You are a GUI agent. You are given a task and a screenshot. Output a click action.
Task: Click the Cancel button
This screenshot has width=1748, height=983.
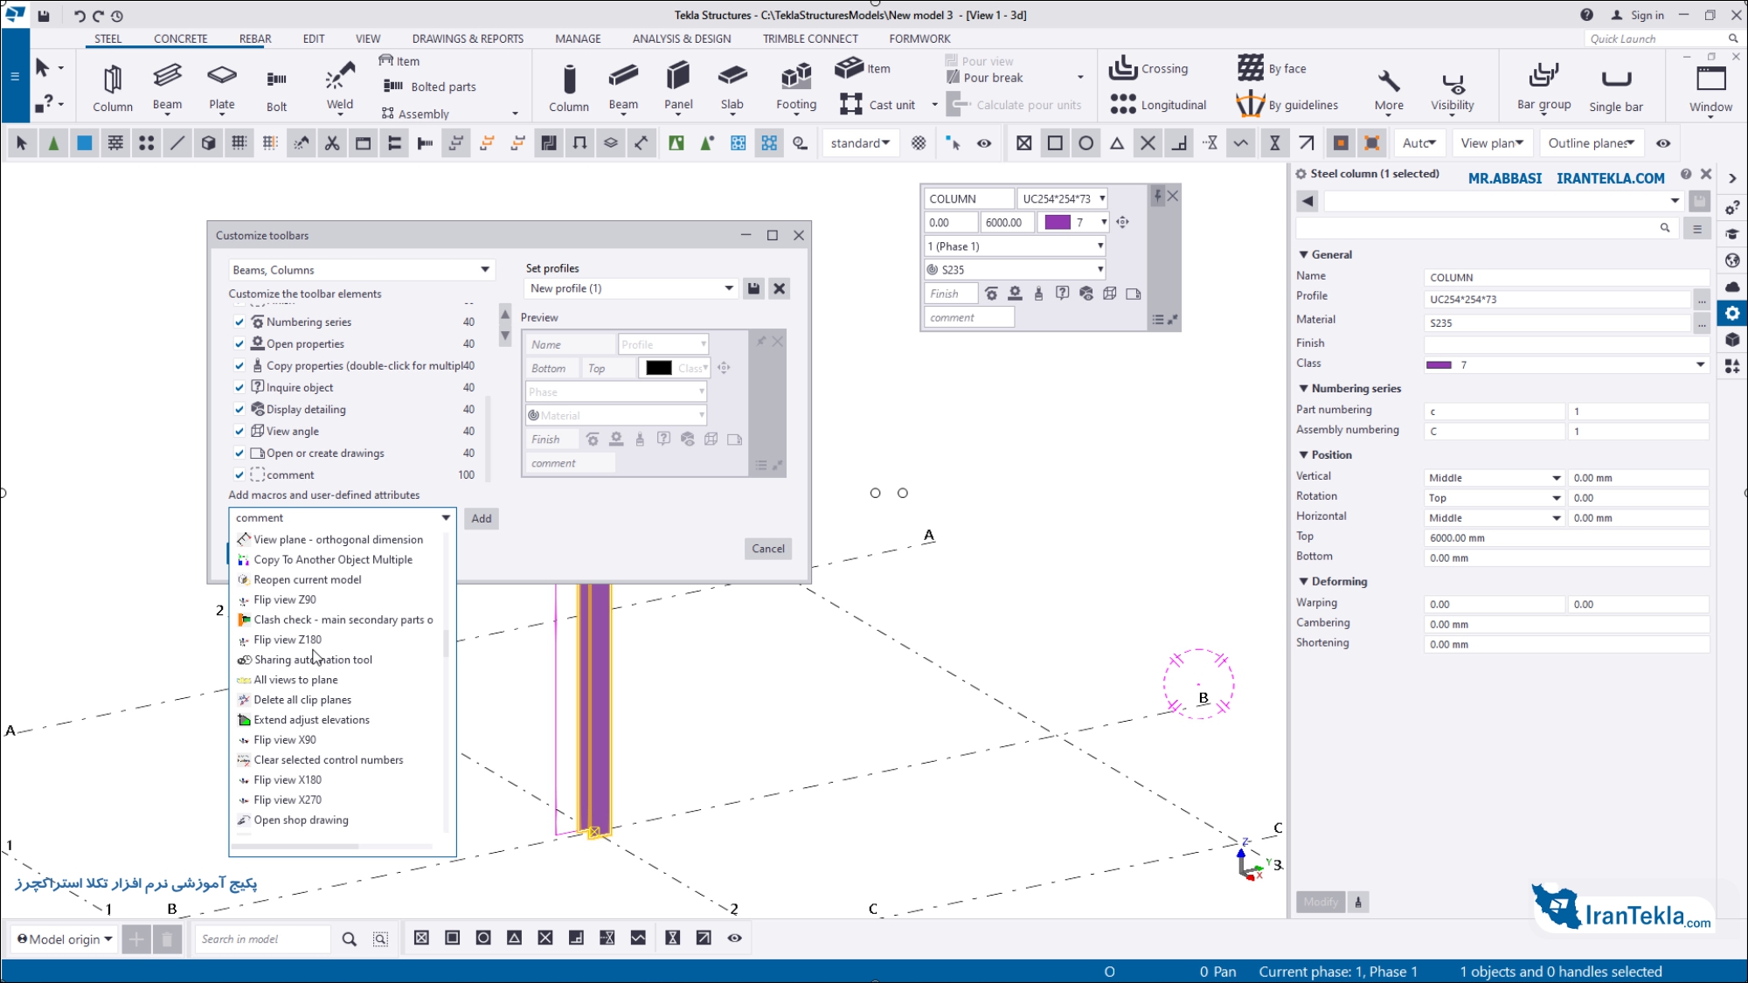[x=768, y=549]
